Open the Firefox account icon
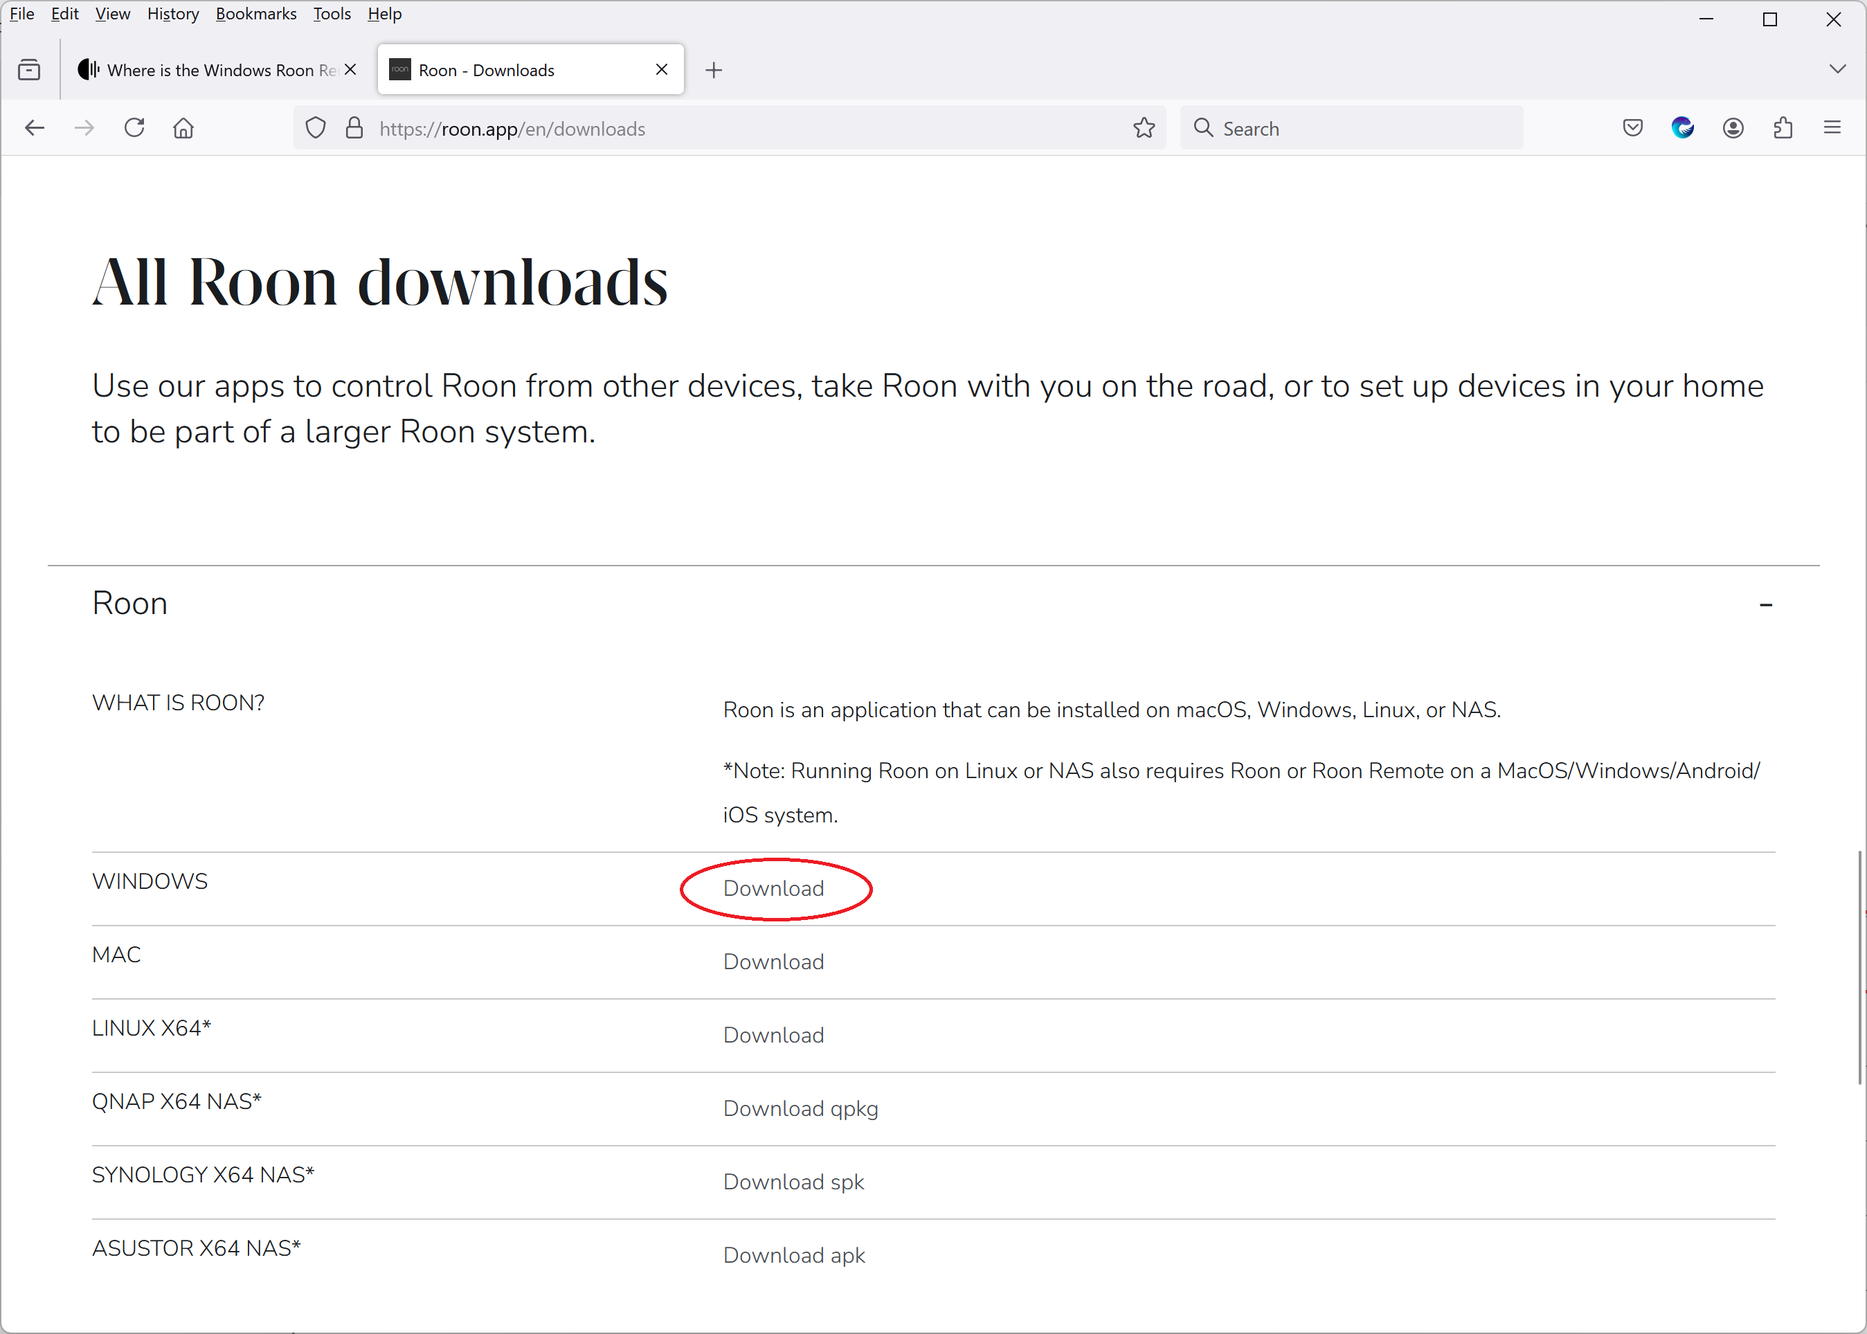This screenshot has width=1867, height=1334. click(1732, 128)
